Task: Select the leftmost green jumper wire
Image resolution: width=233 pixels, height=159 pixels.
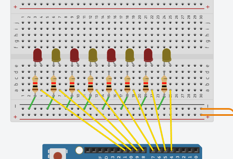Action: (32, 103)
